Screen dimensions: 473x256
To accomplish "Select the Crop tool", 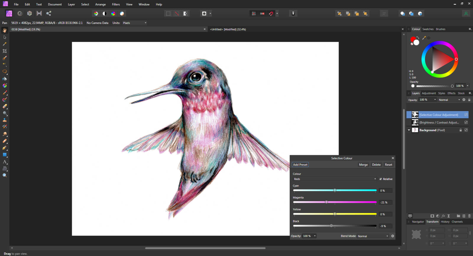I will point(5,51).
